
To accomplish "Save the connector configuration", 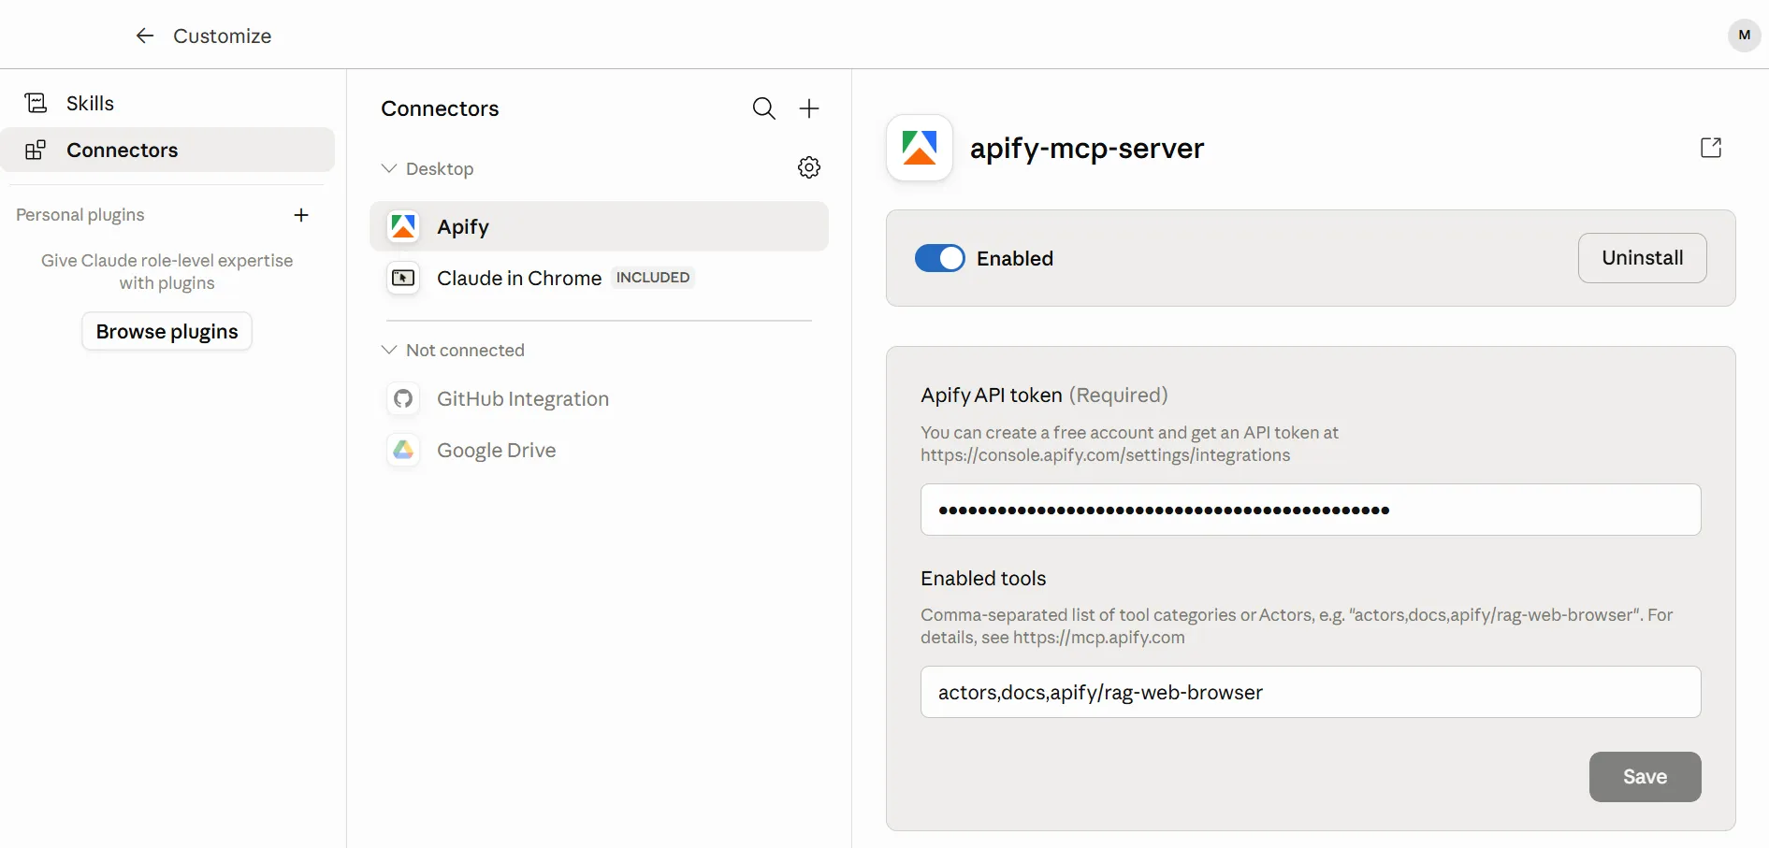I will pyautogui.click(x=1645, y=777).
